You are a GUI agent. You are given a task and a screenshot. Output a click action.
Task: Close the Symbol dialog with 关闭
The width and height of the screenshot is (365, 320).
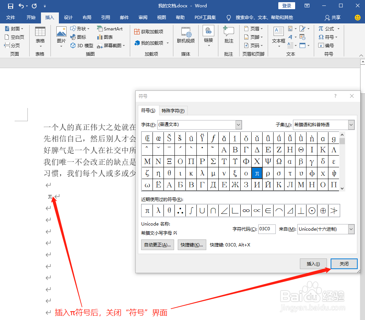pyautogui.click(x=344, y=264)
